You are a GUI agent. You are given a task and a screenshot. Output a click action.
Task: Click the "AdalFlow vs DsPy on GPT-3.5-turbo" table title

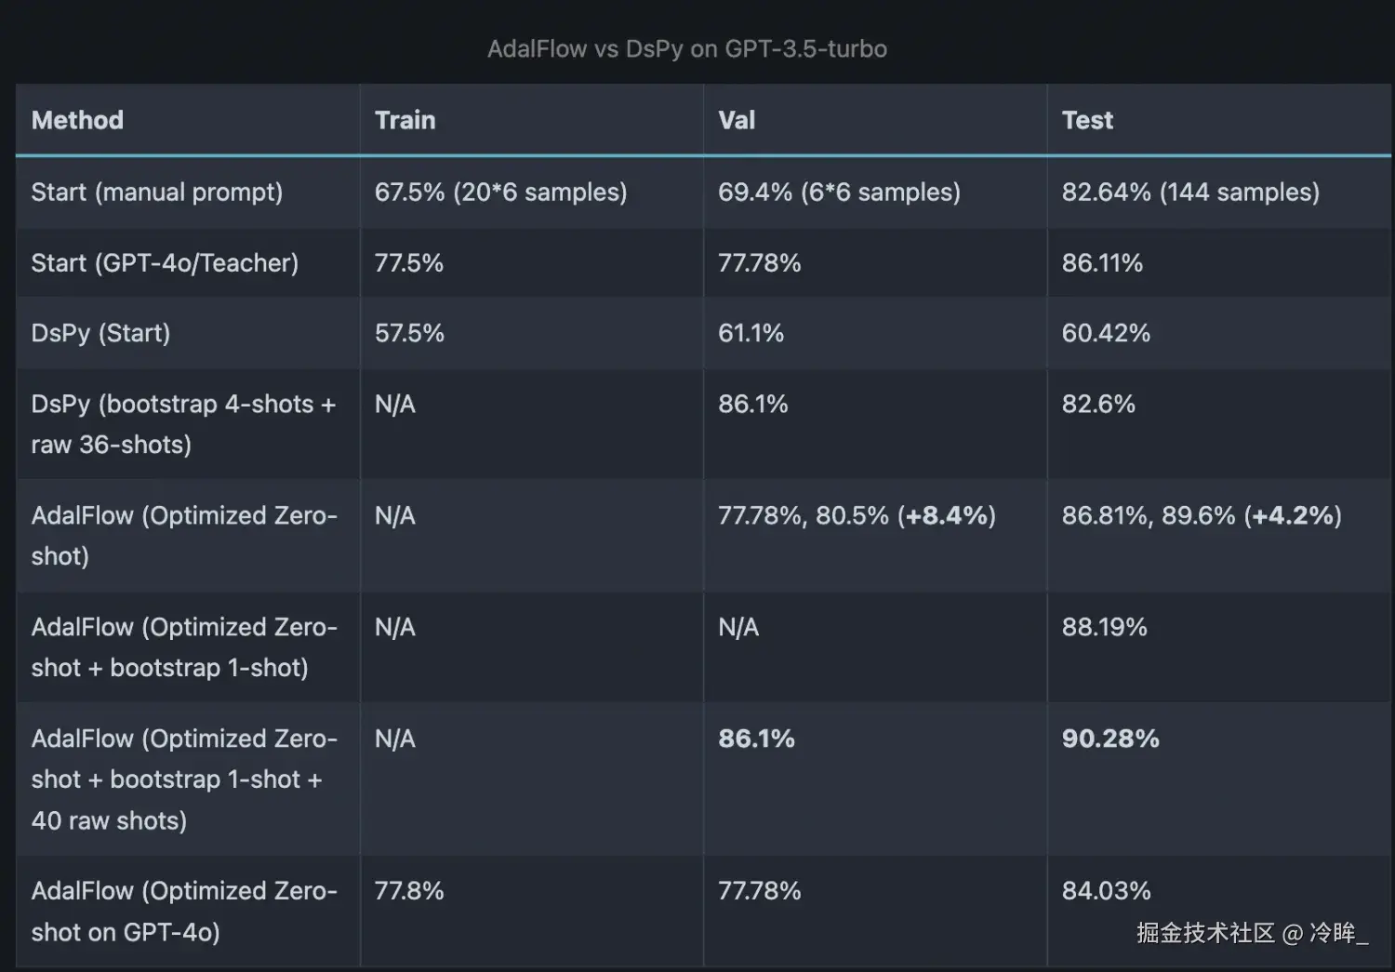point(686,48)
